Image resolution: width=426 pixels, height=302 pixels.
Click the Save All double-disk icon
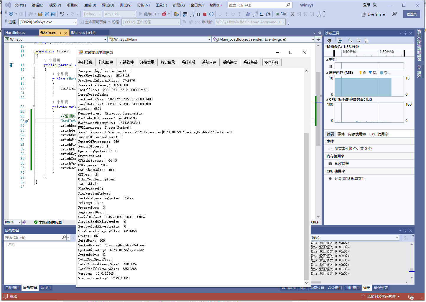click(53, 14)
